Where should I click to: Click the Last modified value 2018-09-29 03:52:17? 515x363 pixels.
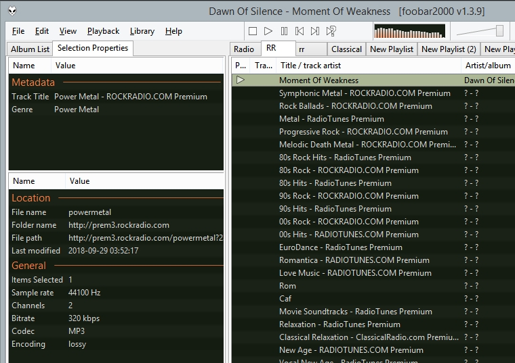(103, 251)
